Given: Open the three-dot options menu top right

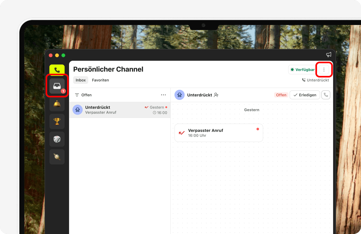Looking at the screenshot, I should click(x=324, y=69).
